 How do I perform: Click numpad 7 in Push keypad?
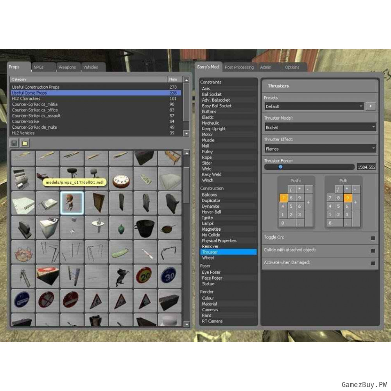[283, 198]
